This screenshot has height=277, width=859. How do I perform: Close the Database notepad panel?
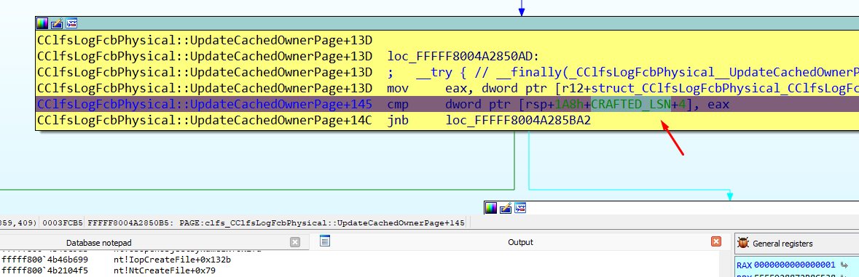pos(295,242)
